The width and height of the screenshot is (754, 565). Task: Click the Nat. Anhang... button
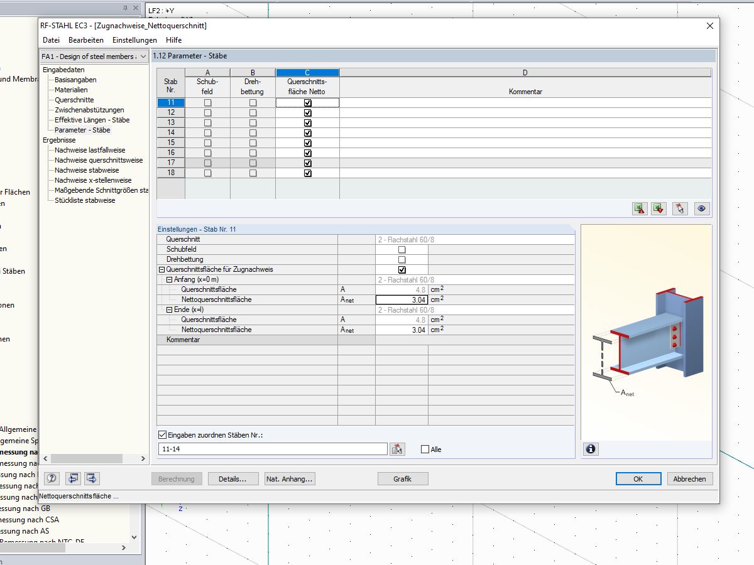pyautogui.click(x=290, y=479)
